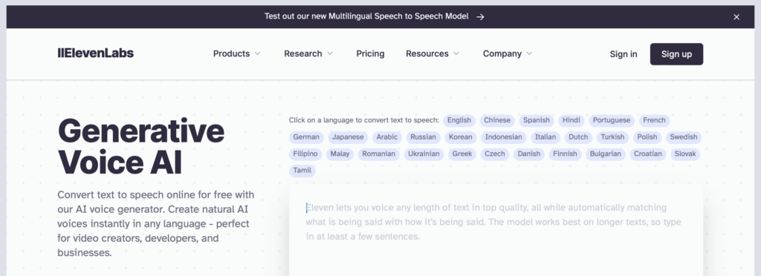Click the Filipino language chip
The height and width of the screenshot is (276, 761).
coord(305,154)
